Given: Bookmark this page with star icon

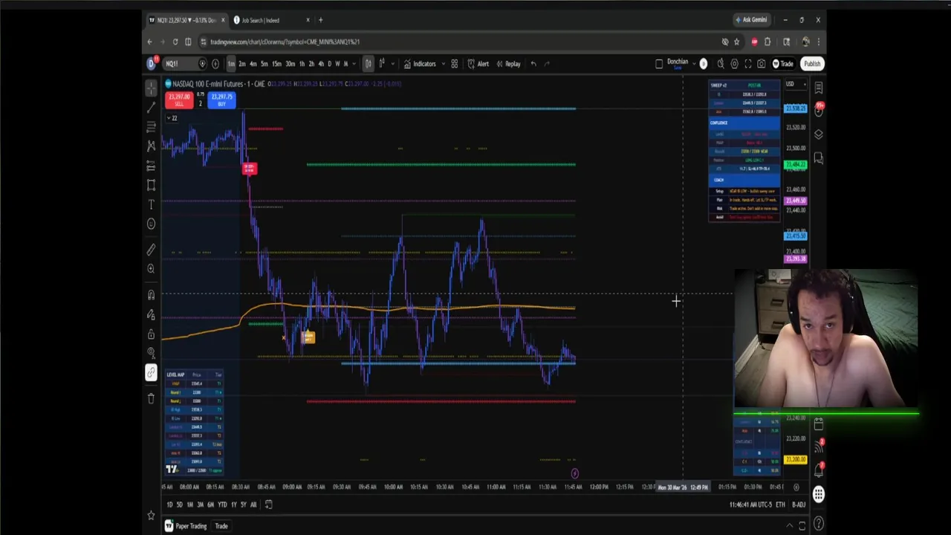Looking at the screenshot, I should [x=736, y=42].
